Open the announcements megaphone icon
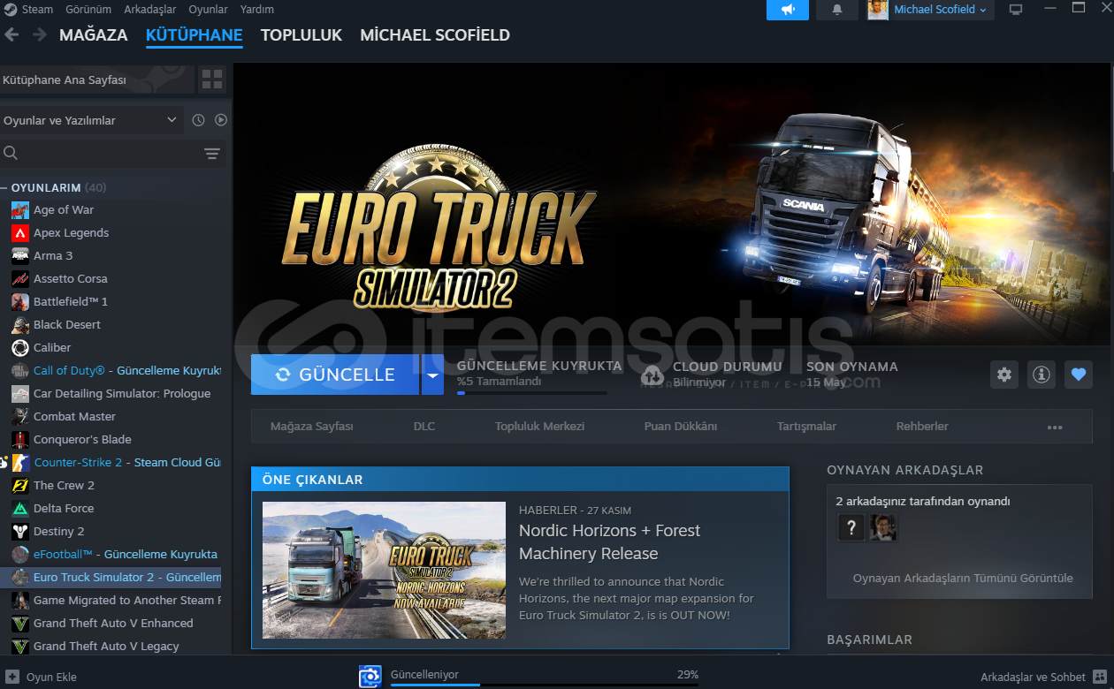1114x689 pixels. click(x=788, y=10)
